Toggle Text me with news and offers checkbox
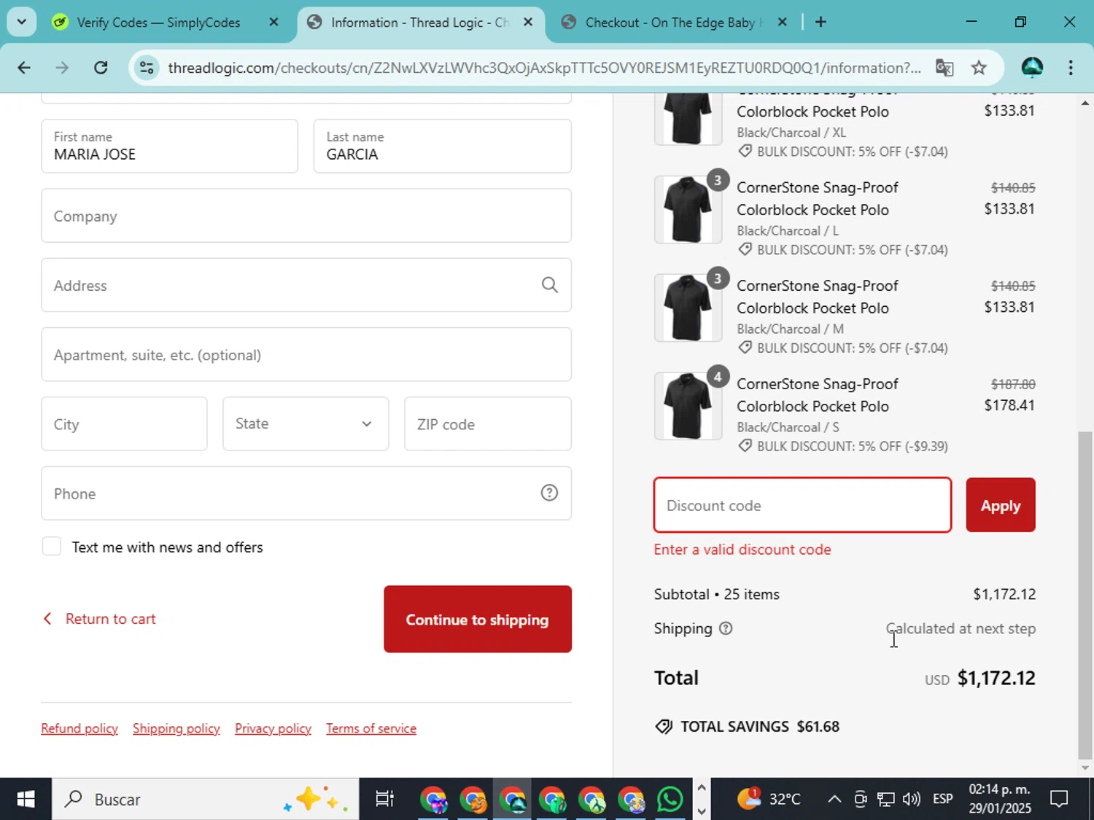The image size is (1094, 820). coord(52,547)
